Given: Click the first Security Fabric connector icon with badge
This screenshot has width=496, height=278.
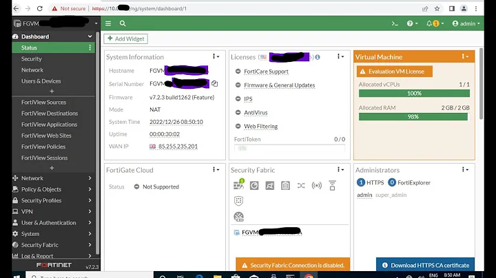Looking at the screenshot, I should coord(239,185).
